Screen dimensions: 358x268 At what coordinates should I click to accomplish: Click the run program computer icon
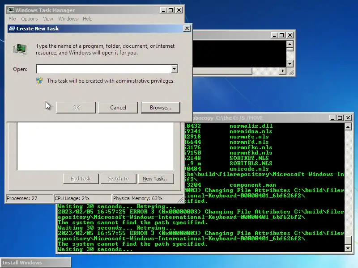20,50
